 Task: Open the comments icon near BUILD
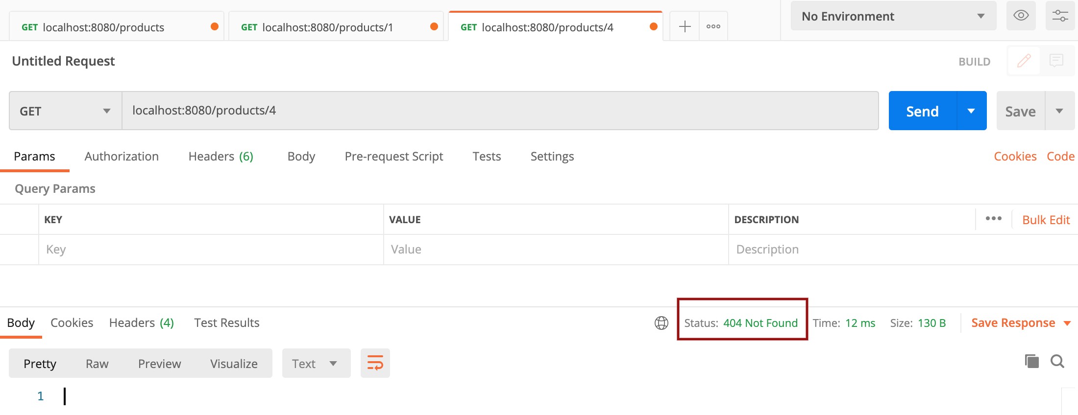1056,61
